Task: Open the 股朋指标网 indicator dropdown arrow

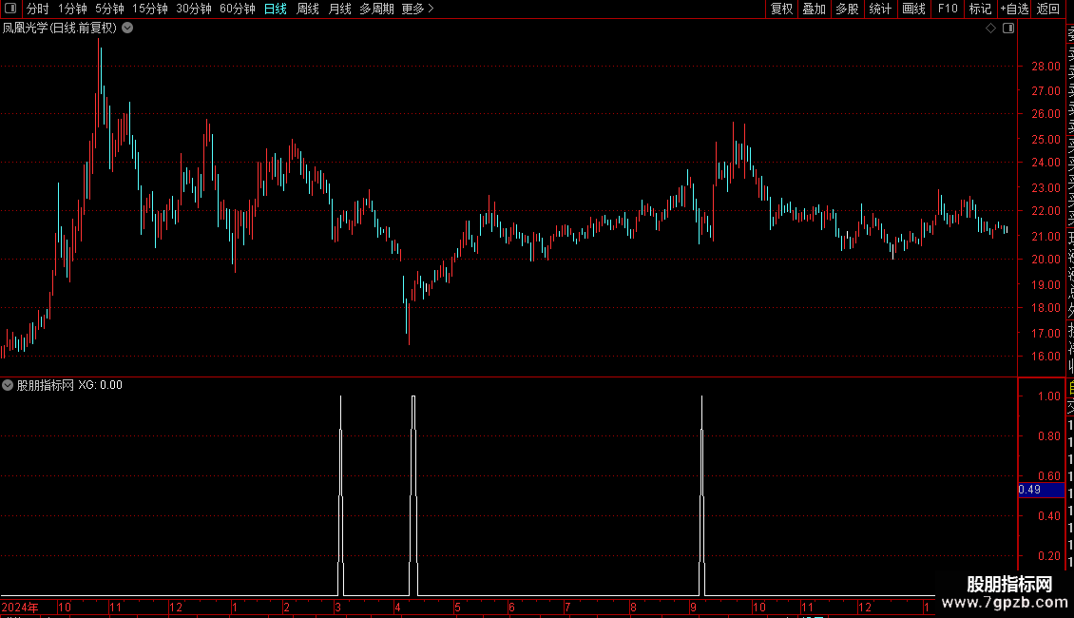Action: tap(8, 385)
